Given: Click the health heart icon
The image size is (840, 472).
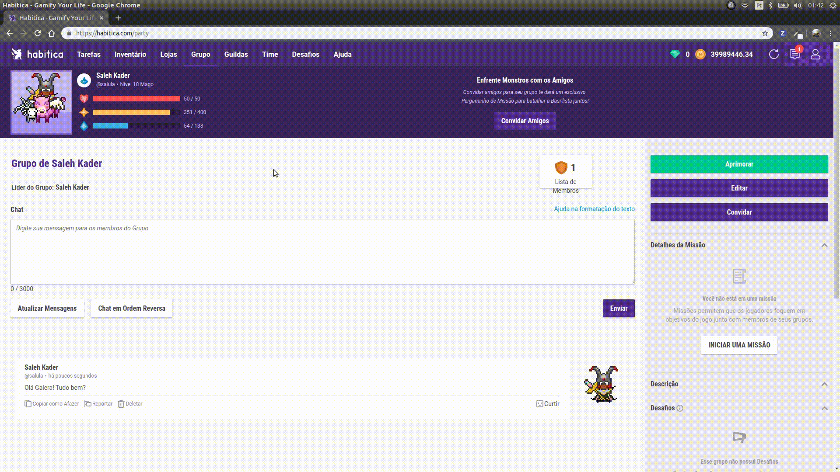Looking at the screenshot, I should click(84, 99).
